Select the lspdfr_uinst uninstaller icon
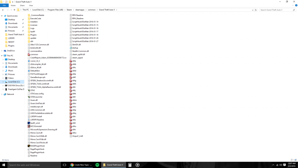The height and width of the screenshot is (168, 298). (x=29, y=123)
